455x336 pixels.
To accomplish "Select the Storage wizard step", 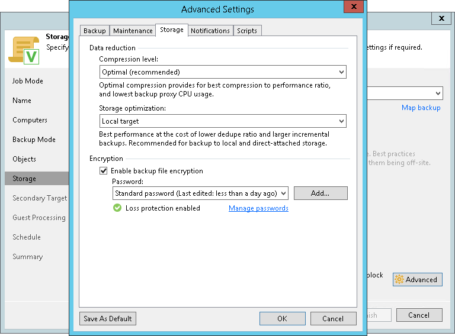I will [x=37, y=179].
